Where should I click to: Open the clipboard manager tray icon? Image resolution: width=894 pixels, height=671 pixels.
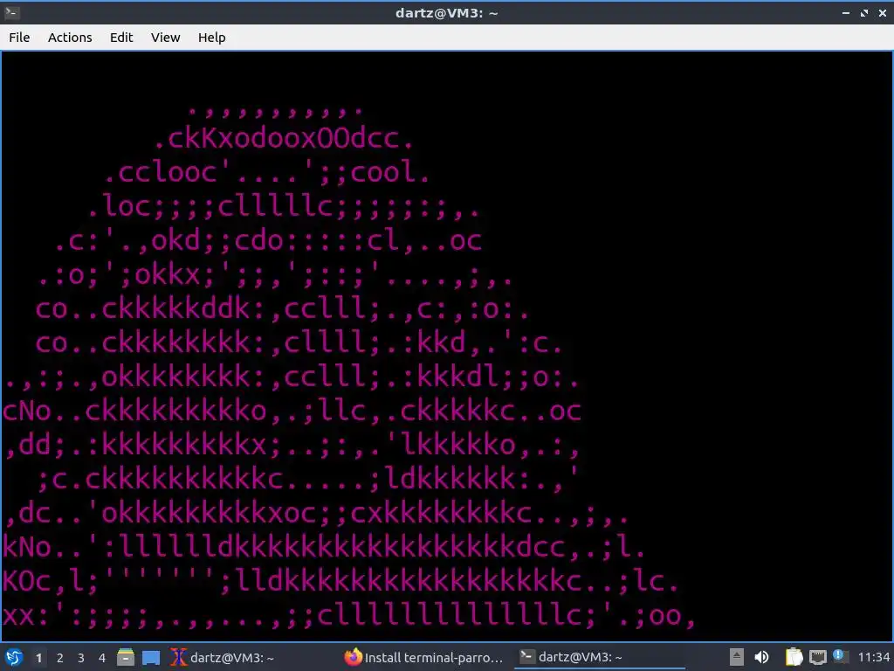click(794, 657)
